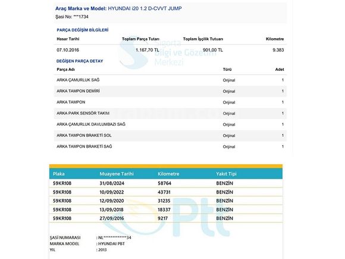Click the ARKA PARK SENSÖR TAKIM row
The height and width of the screenshot is (259, 345).
pos(170,113)
